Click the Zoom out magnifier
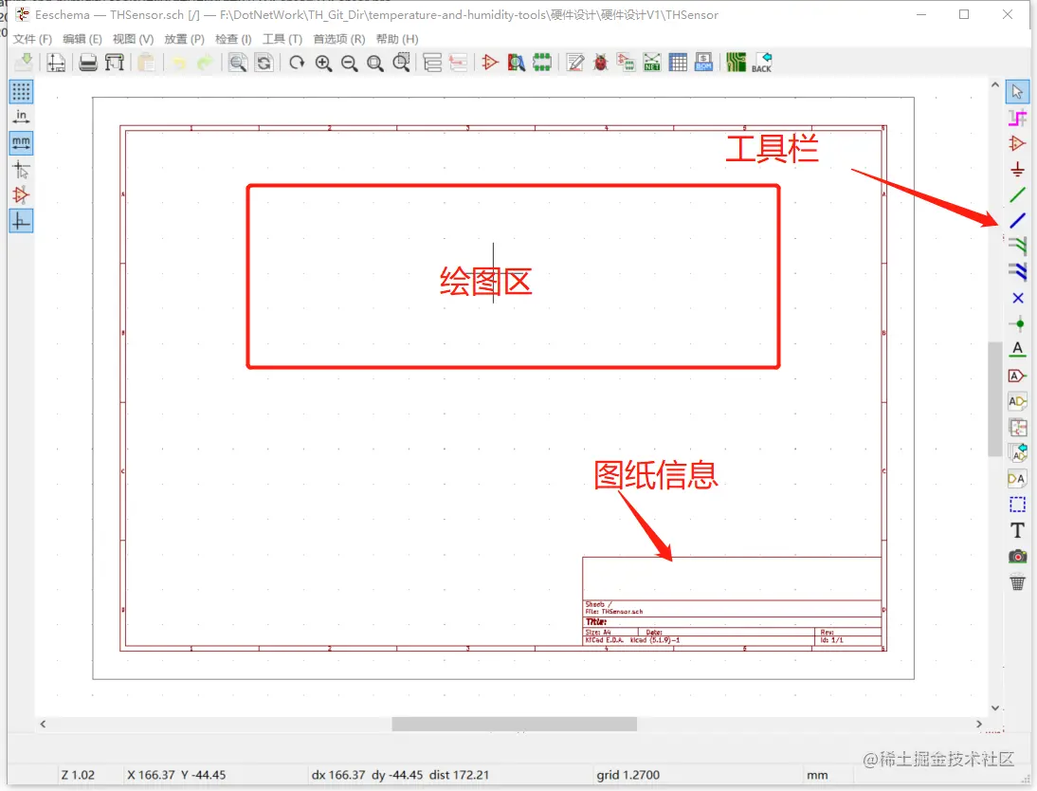This screenshot has height=791, width=1037. coord(349,63)
